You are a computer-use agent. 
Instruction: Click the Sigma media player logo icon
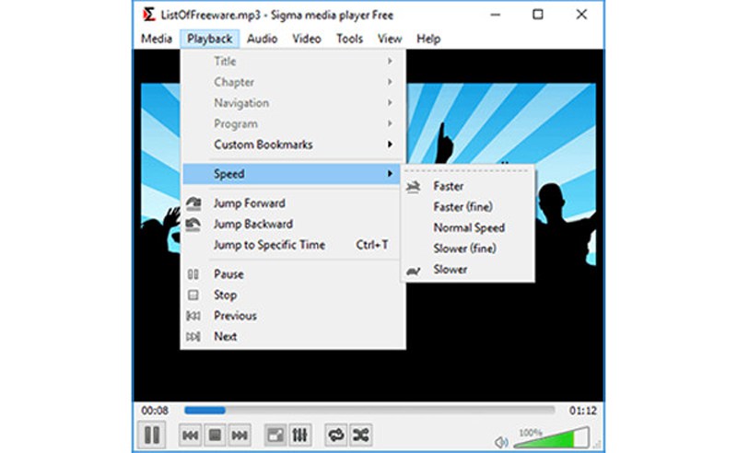148,15
